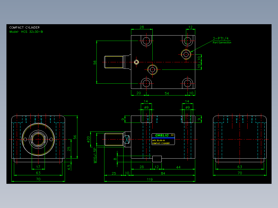
Task: Select the HCS 32x30-B text on nameplate
Action: [158, 140]
